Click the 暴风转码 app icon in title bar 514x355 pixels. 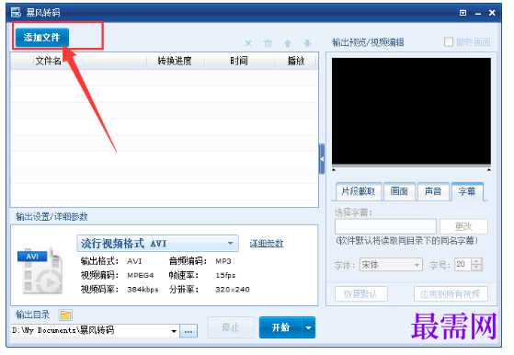16,13
